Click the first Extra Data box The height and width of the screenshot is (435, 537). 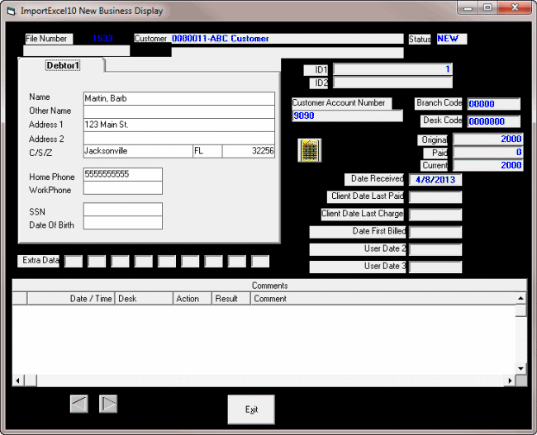(x=74, y=261)
